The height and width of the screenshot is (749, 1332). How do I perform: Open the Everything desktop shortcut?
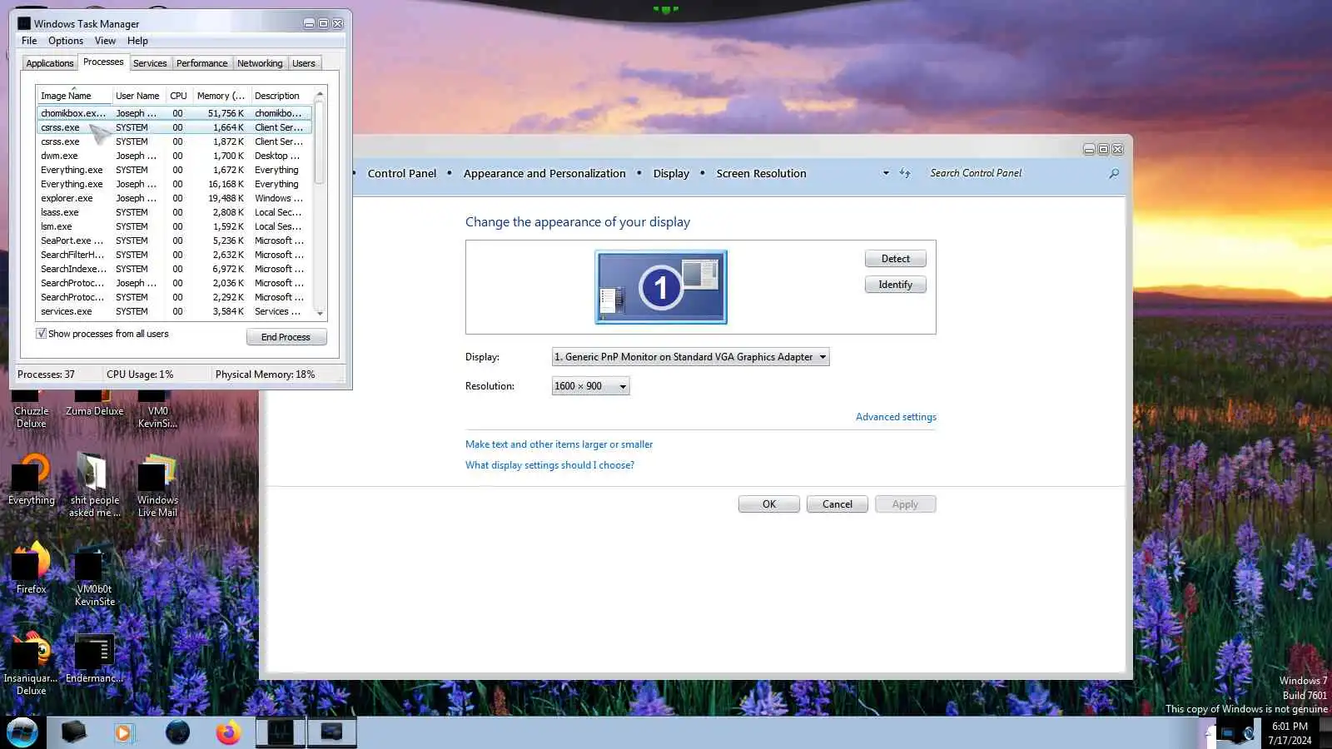pos(32,480)
